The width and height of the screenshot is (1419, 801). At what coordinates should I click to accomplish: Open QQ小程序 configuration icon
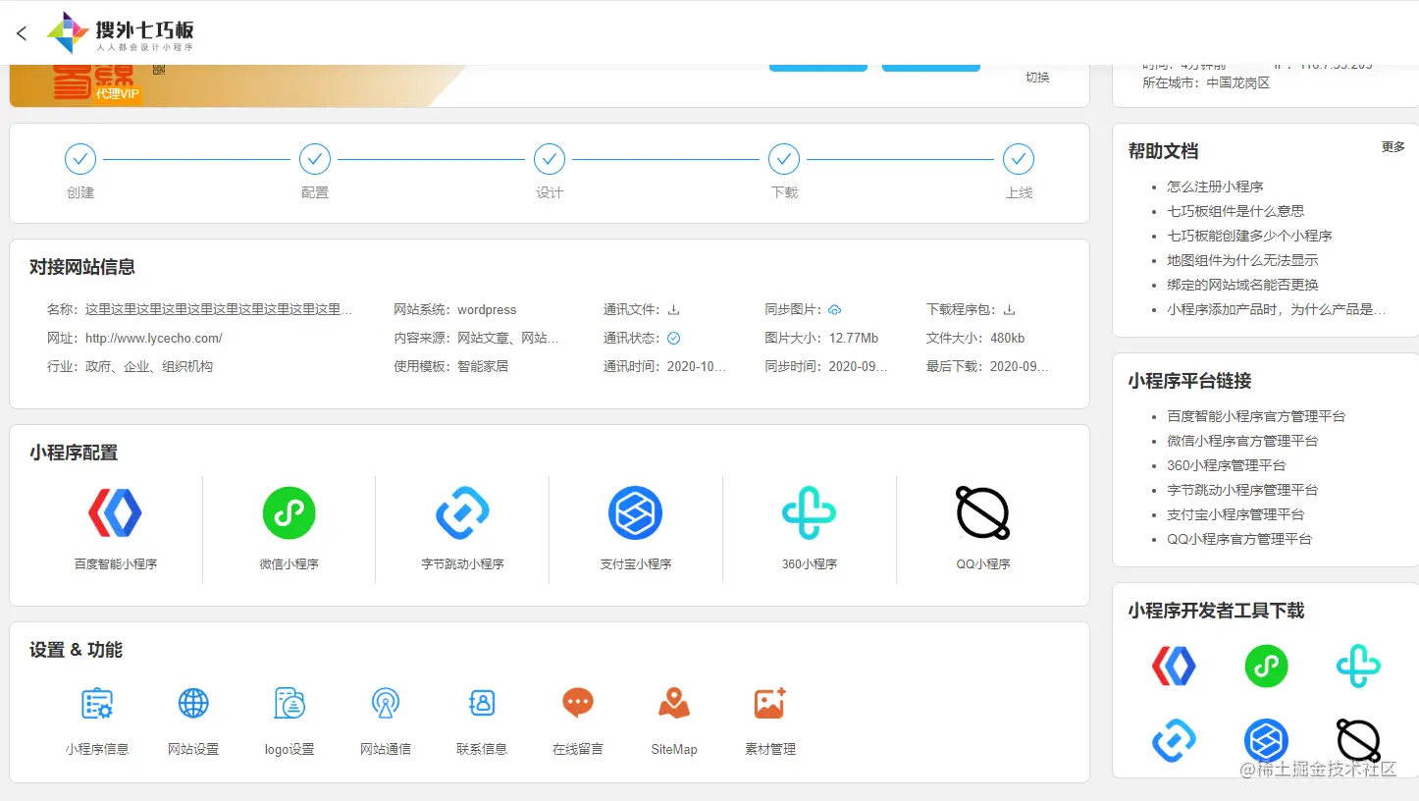coord(982,512)
